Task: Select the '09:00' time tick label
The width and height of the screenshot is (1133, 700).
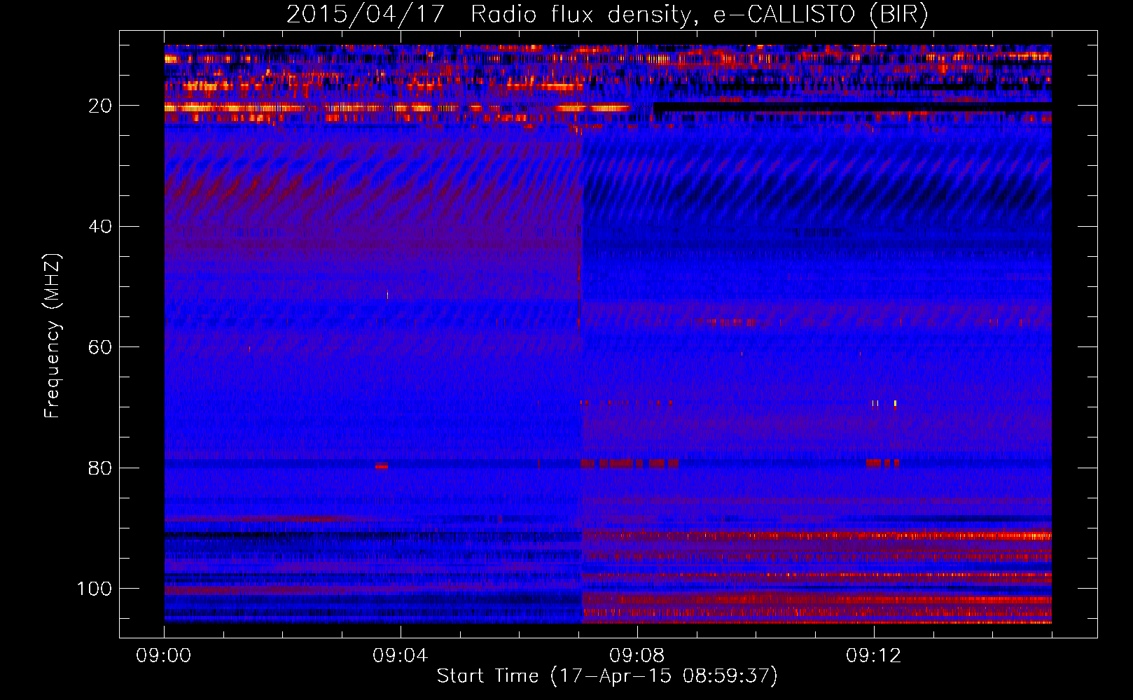Action: [164, 656]
